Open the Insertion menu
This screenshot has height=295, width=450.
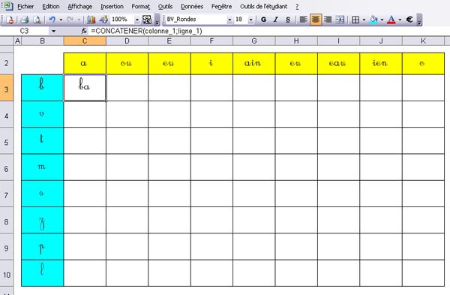[x=112, y=6]
